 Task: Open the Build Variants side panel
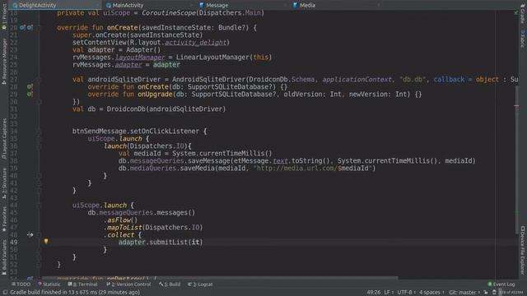click(4, 257)
